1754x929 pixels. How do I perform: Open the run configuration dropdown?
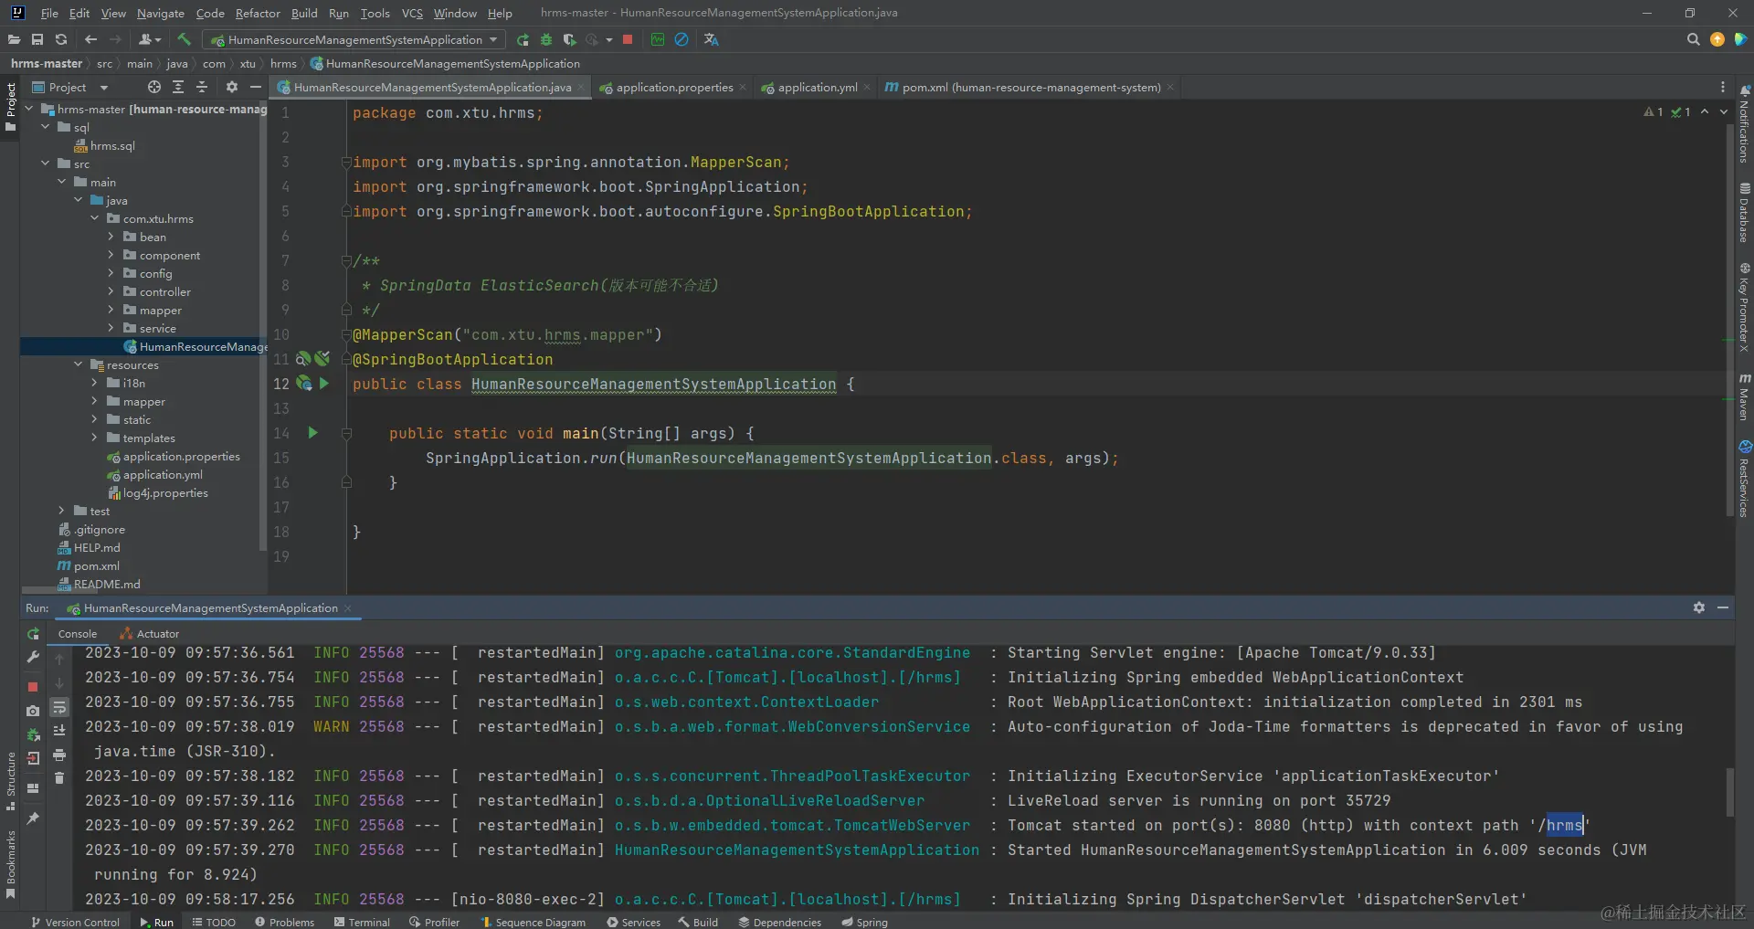pos(354,39)
